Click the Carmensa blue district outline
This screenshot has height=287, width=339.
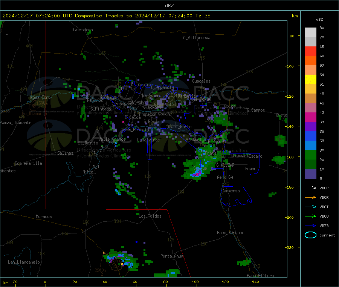(236, 196)
